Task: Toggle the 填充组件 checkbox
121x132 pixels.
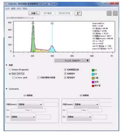Action: tap(65, 78)
